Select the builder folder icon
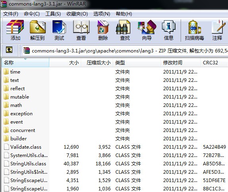228x192 pixels. click(6, 139)
